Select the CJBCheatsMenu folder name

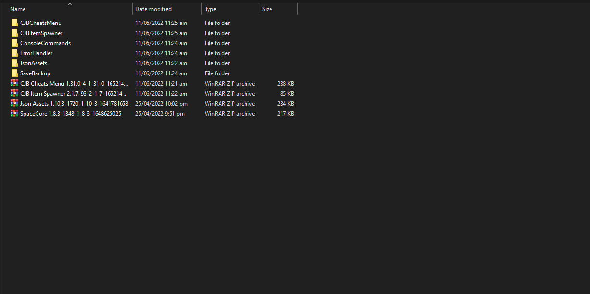[41, 23]
